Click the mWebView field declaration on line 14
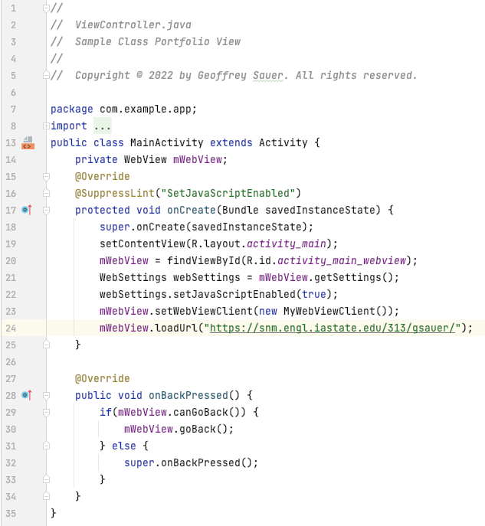 [x=198, y=160]
